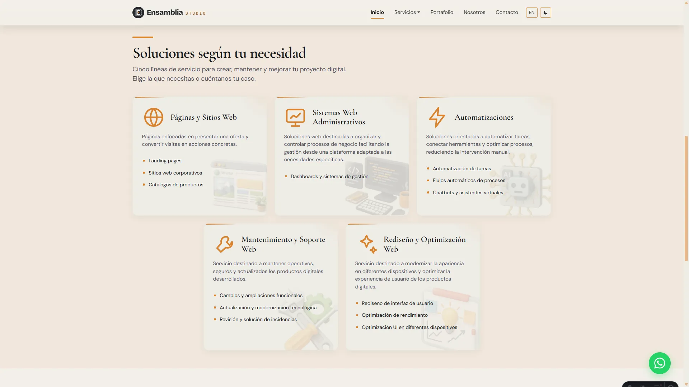This screenshot has width=689, height=387.
Task: Select 'Chatbots y asistentes virtuales' item
Action: 468,192
